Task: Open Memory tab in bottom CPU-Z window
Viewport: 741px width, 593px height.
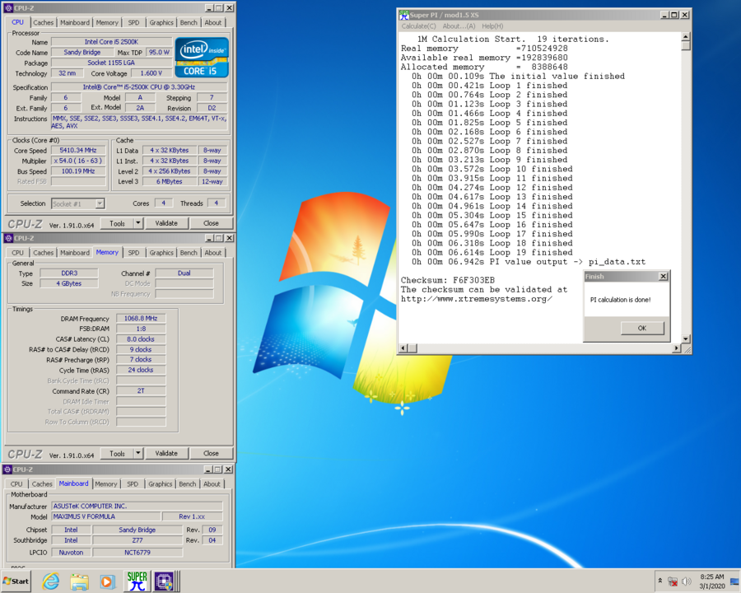Action: pyautogui.click(x=106, y=483)
